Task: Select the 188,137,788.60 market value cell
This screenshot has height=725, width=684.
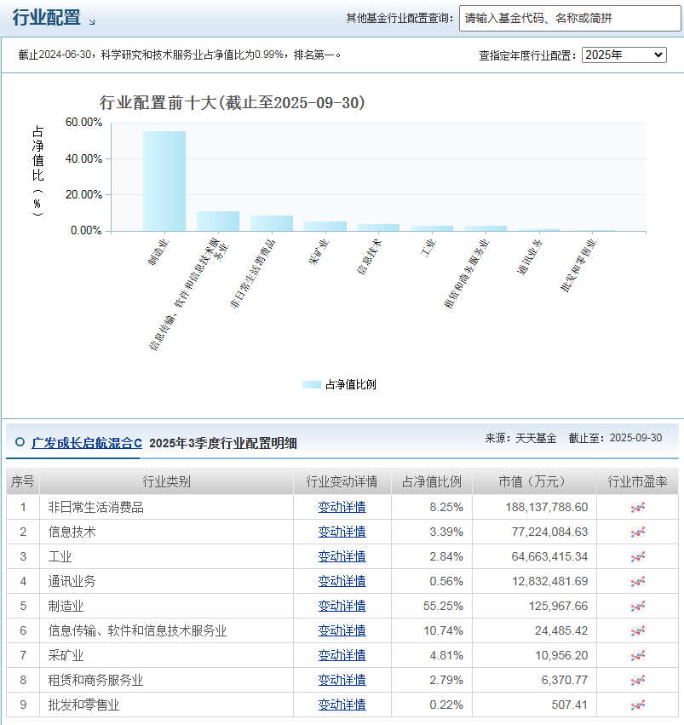Action: point(534,507)
